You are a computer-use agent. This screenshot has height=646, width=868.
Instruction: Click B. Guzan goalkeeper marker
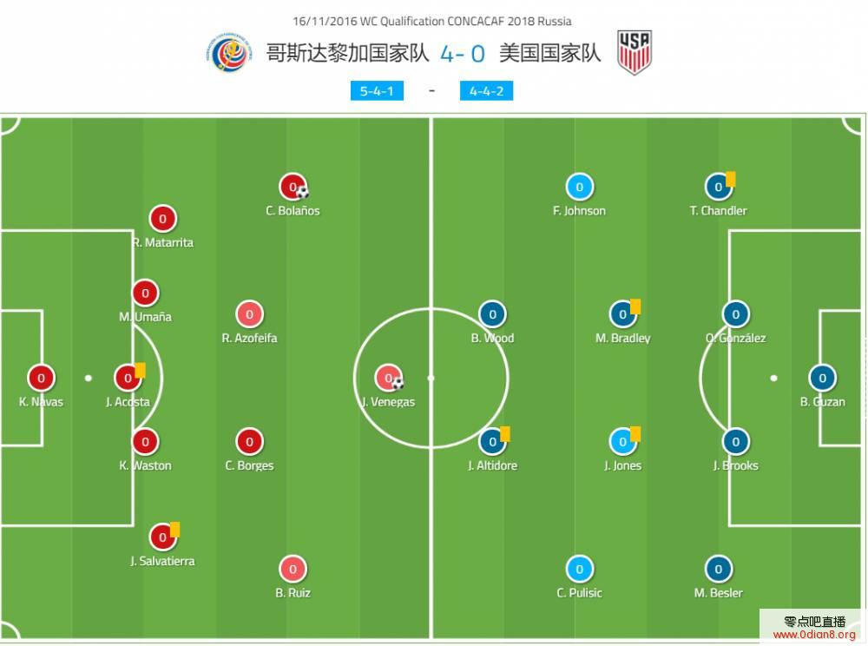point(822,378)
